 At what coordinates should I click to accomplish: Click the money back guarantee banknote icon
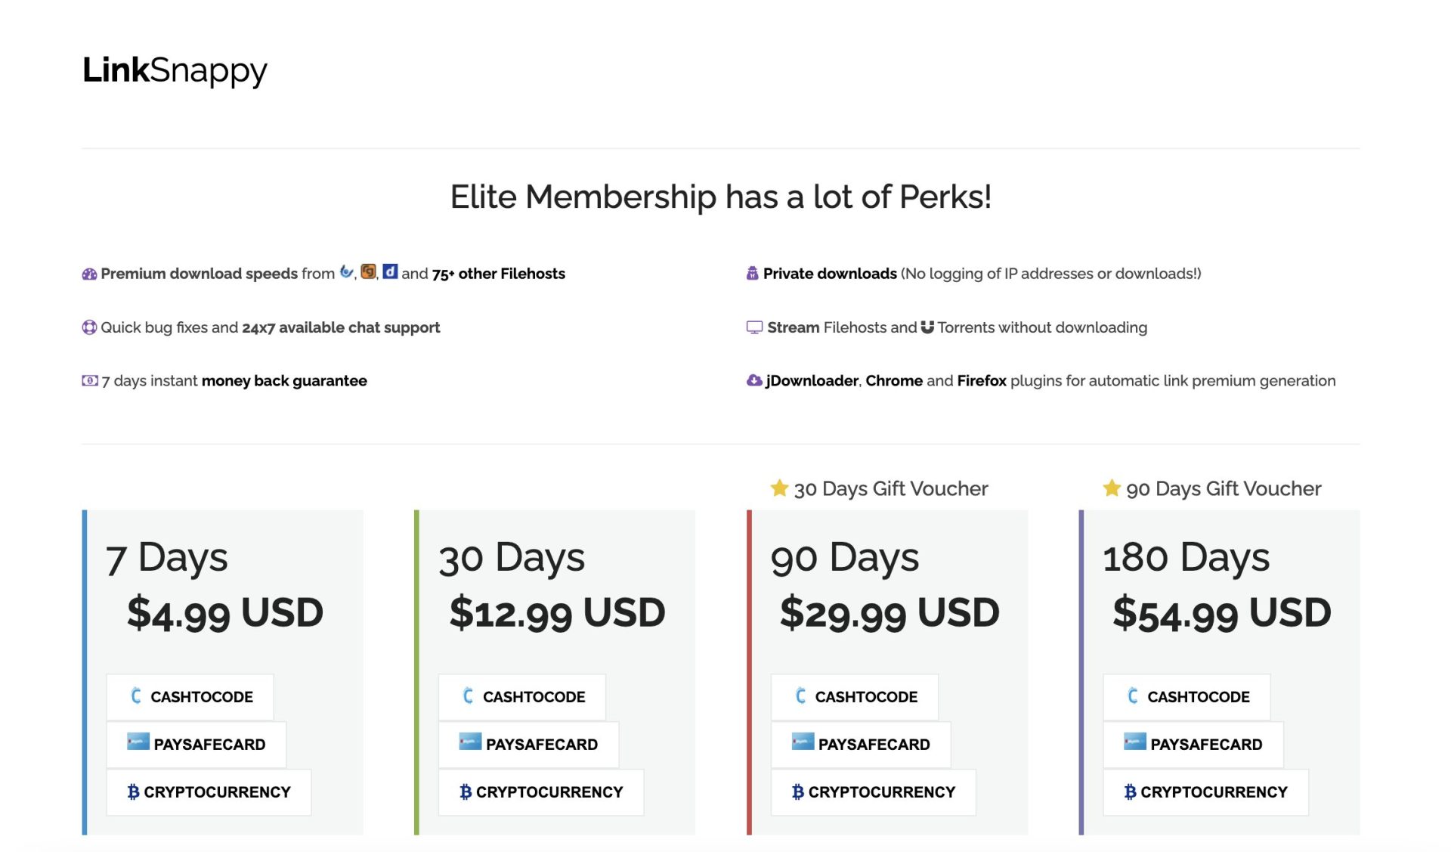click(x=89, y=381)
